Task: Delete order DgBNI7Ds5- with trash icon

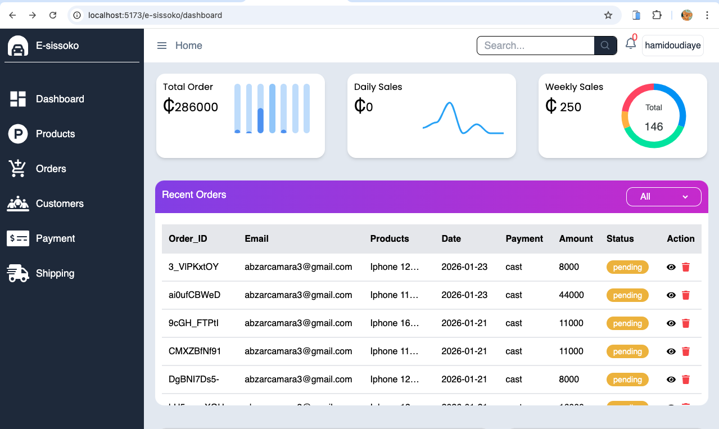Action: click(x=686, y=380)
